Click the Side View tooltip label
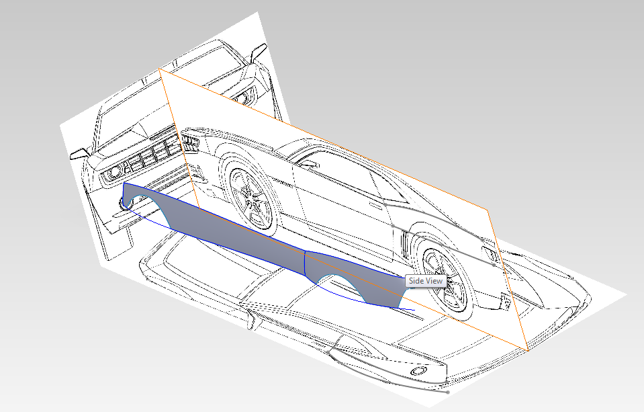644x412 pixels. (426, 281)
